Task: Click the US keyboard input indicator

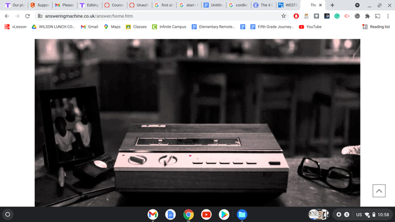Action: tap(359, 215)
